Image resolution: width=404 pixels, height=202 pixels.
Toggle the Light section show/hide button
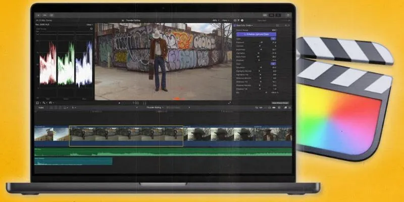coord(273,39)
